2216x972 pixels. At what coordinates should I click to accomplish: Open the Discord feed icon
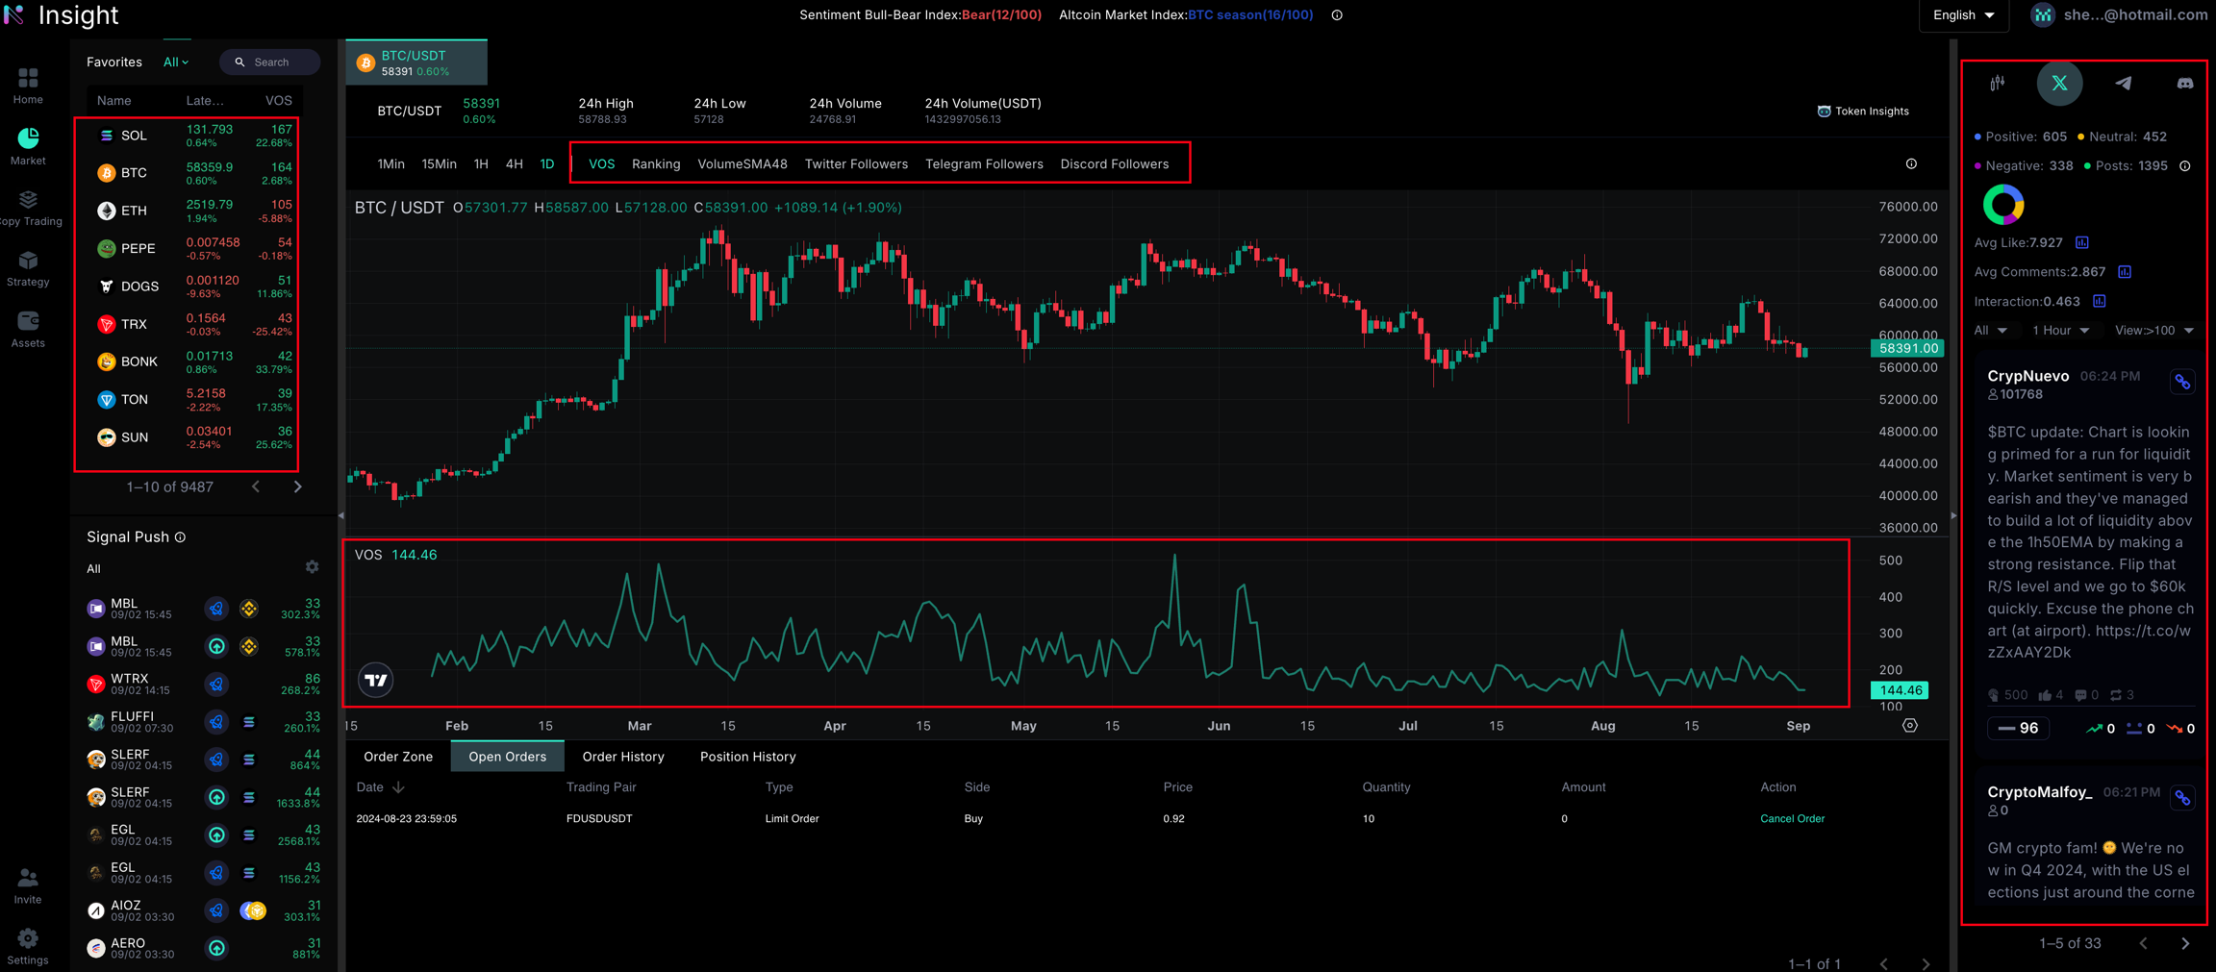[x=2184, y=84]
